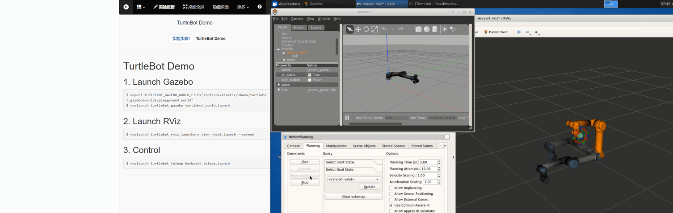Image resolution: width=673 pixels, height=213 pixels.
Task: Click the undo arrow in Gazebo toolbar
Action: point(384,29)
